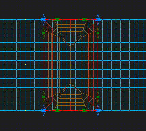Image resolution: width=146 pixels, height=131 pixels.
Task: Click the upper green handle on the right edge
Action: [98, 33]
